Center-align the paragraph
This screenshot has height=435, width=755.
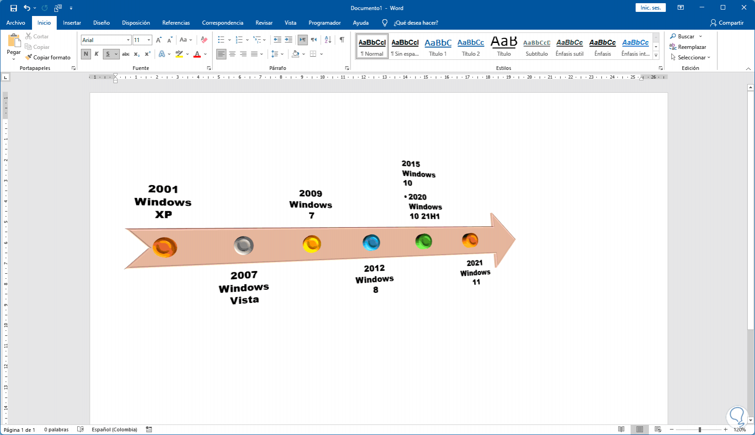point(232,54)
